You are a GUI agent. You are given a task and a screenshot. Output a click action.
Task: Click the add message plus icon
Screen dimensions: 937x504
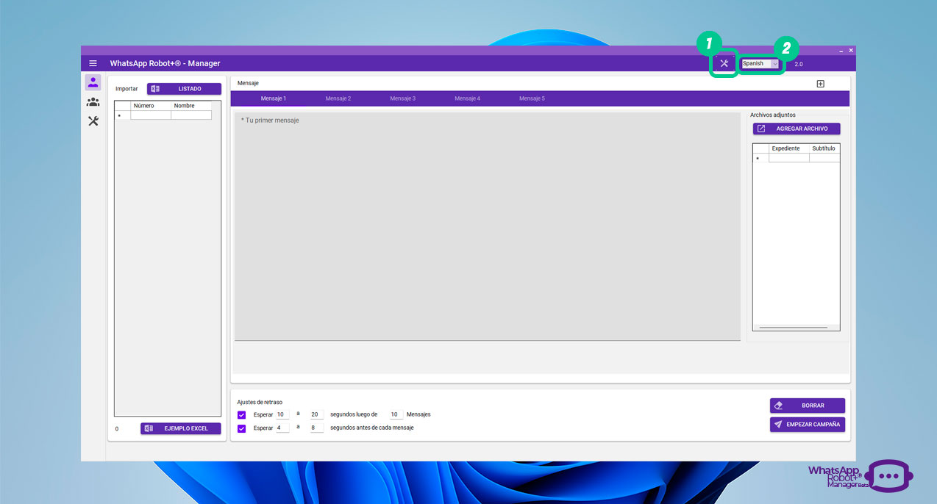pos(821,84)
